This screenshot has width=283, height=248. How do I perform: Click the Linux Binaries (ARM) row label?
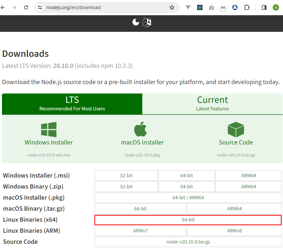click(x=32, y=231)
